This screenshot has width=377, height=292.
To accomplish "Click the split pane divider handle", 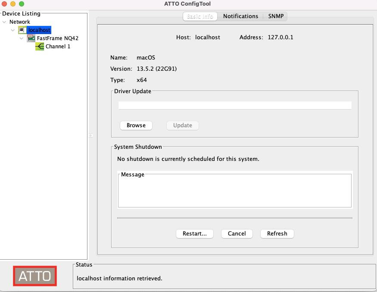I will click(x=90, y=135).
